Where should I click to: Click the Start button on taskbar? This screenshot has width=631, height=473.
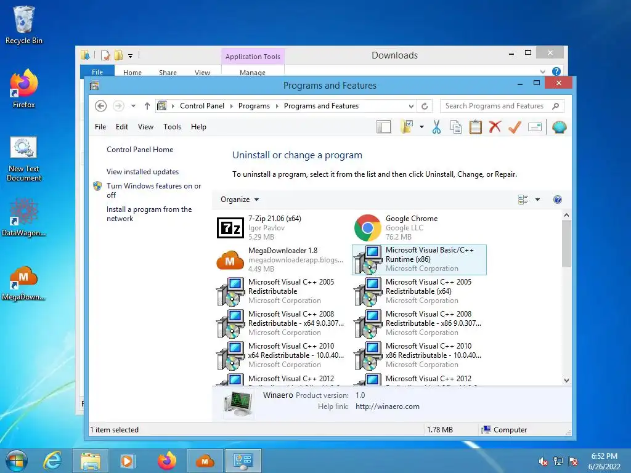[16, 461]
